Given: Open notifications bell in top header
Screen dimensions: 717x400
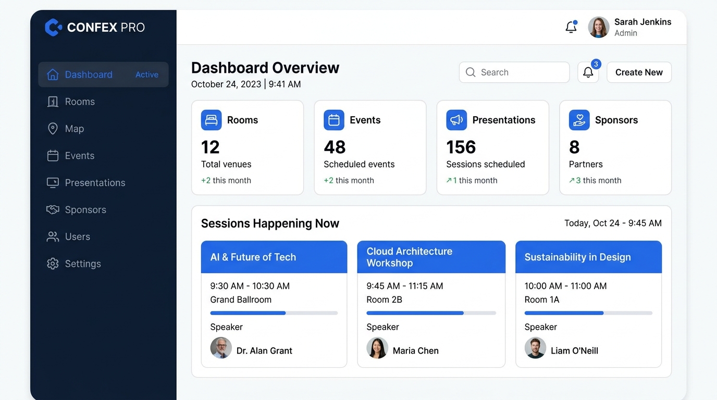Looking at the screenshot, I should 571,27.
